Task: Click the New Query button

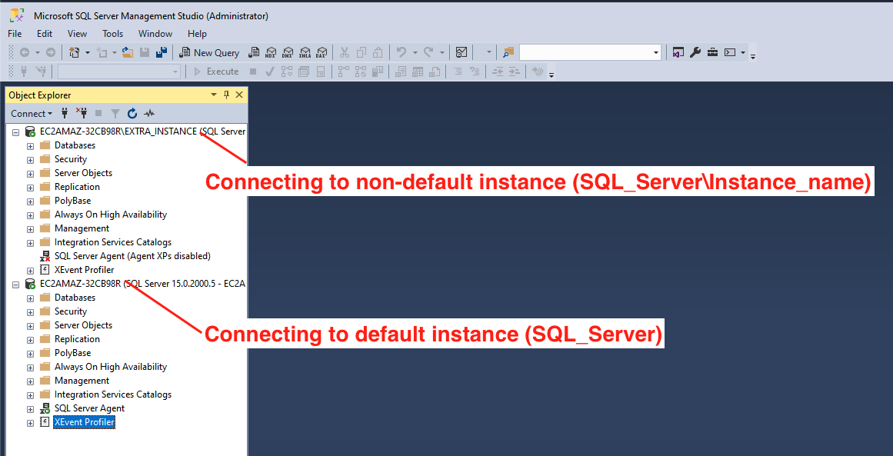Action: [209, 52]
